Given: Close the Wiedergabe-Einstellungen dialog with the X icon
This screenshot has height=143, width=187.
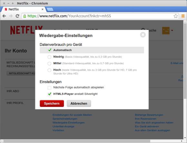Looking at the screenshot, I should 143,35.
